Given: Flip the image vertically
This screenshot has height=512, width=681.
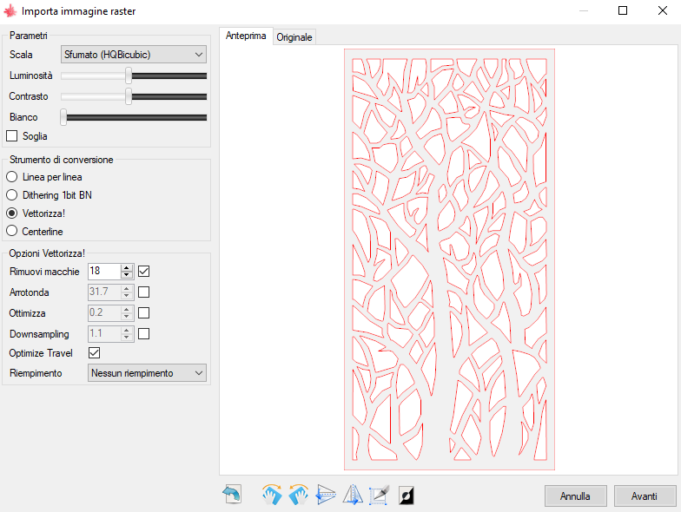Looking at the screenshot, I should [x=325, y=495].
